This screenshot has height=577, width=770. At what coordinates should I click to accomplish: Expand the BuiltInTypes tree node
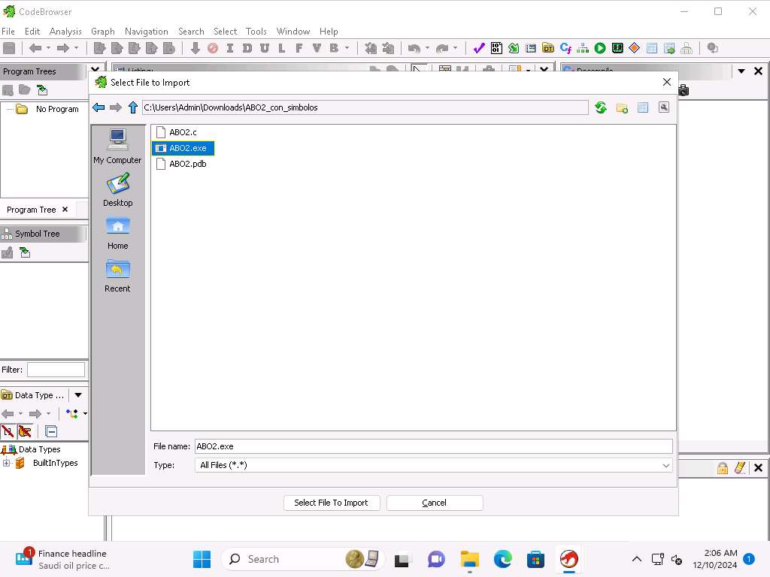(7, 463)
